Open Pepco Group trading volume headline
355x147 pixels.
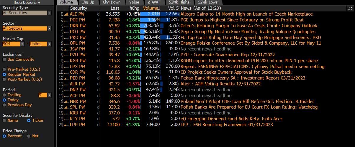(x=248, y=31)
